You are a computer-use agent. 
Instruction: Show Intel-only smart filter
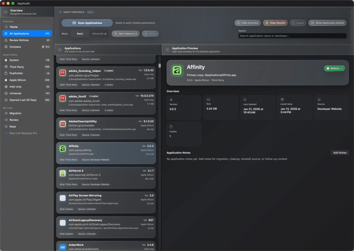[27, 87]
